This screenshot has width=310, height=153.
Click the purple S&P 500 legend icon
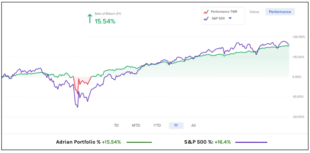click(206, 19)
